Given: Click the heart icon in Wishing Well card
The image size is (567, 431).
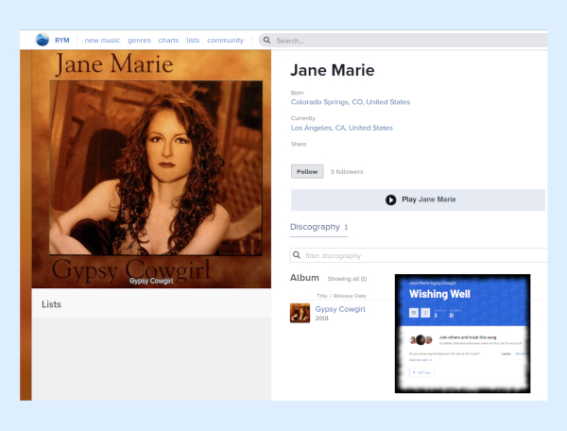Looking at the screenshot, I should click(414, 313).
